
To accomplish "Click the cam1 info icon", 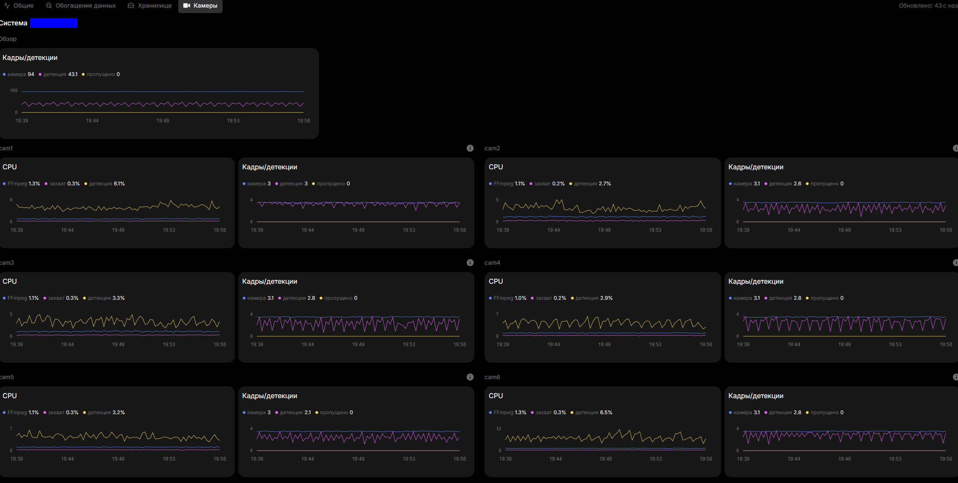I will click(470, 148).
